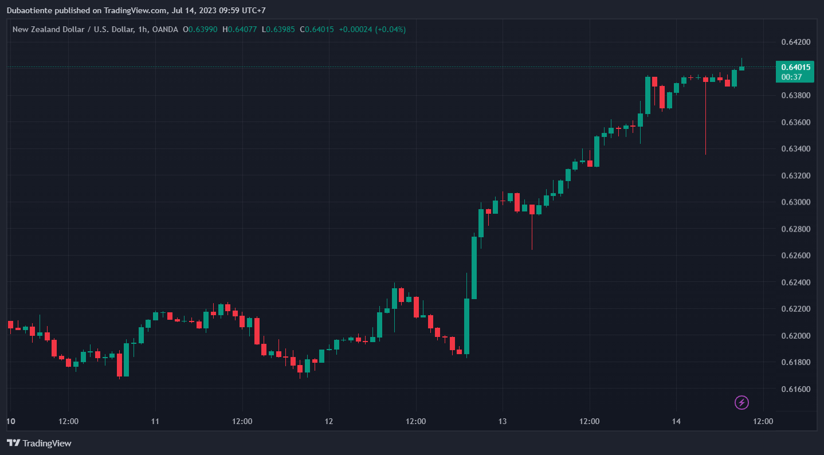
Task: Click the 0.62000 price axis label
Action: point(796,336)
